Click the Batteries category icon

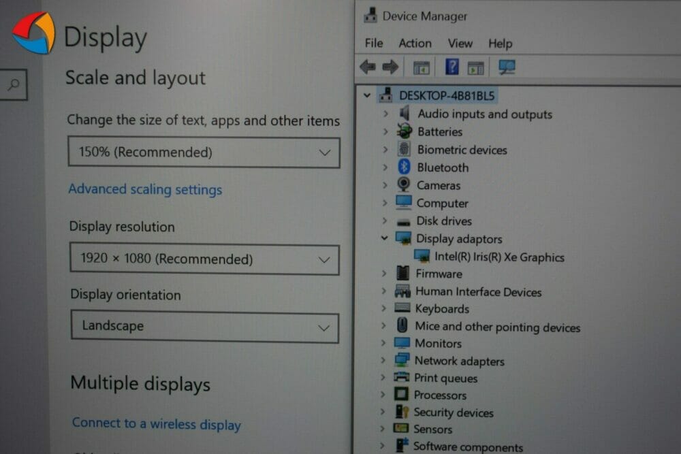[405, 131]
